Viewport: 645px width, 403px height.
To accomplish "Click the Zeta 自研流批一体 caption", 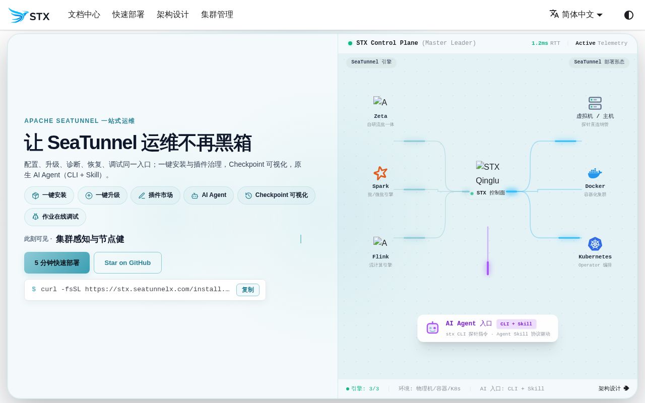I will [380, 124].
